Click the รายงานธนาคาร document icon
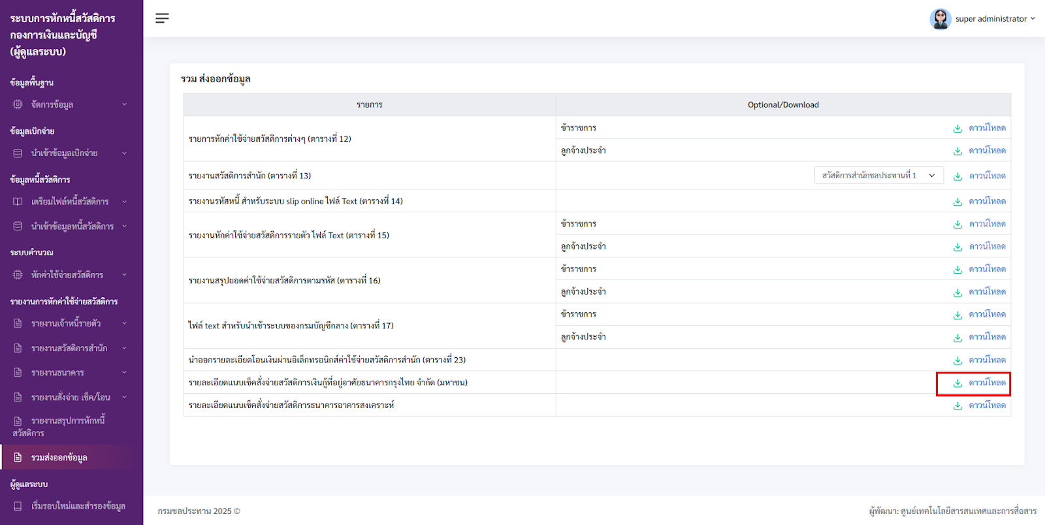The width and height of the screenshot is (1045, 525). [x=18, y=373]
